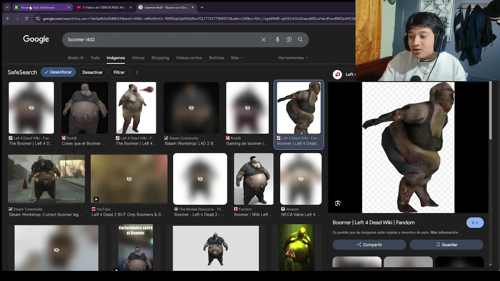Click 'Steam Workshop::Correct Boomer leg...' title
Image resolution: width=500 pixels, height=281 pixels.
tap(45, 215)
